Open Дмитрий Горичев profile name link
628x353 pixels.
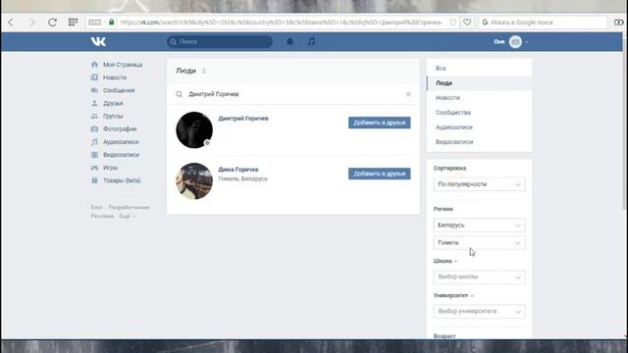[x=243, y=119]
